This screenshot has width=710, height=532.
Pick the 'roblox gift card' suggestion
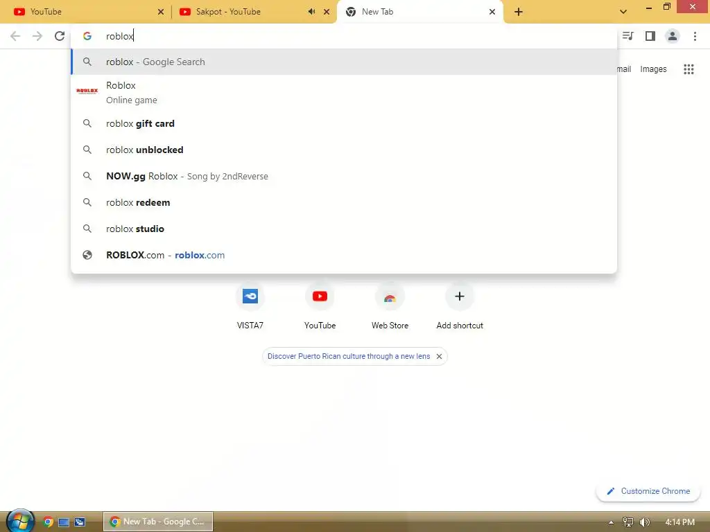[344, 123]
